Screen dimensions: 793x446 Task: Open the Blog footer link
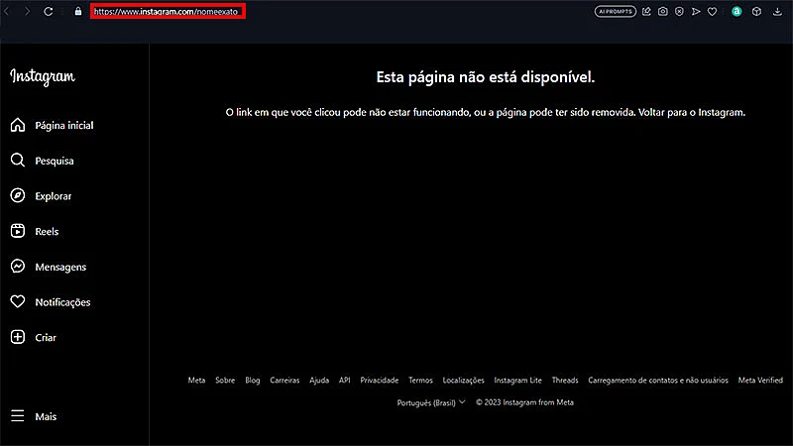point(253,380)
